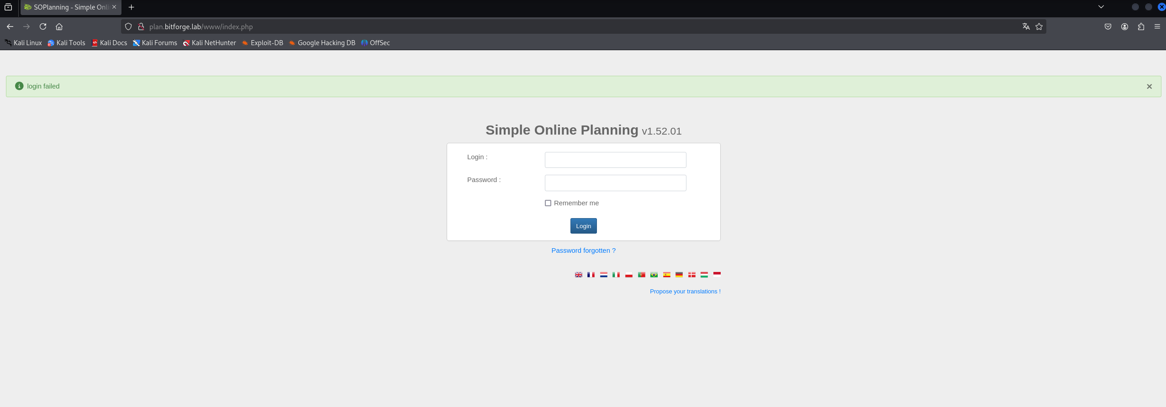1166x407 pixels.
Task: Select the Danish flag language
Action: [692, 275]
